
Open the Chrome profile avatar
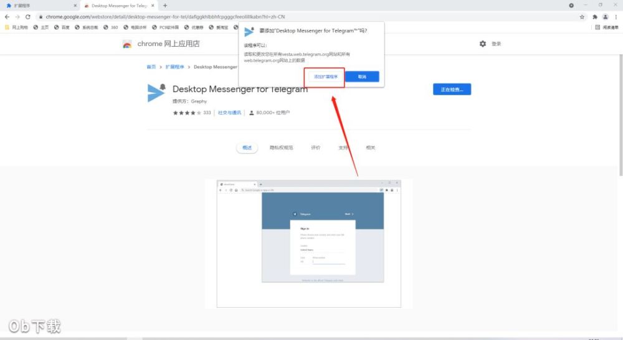605,17
